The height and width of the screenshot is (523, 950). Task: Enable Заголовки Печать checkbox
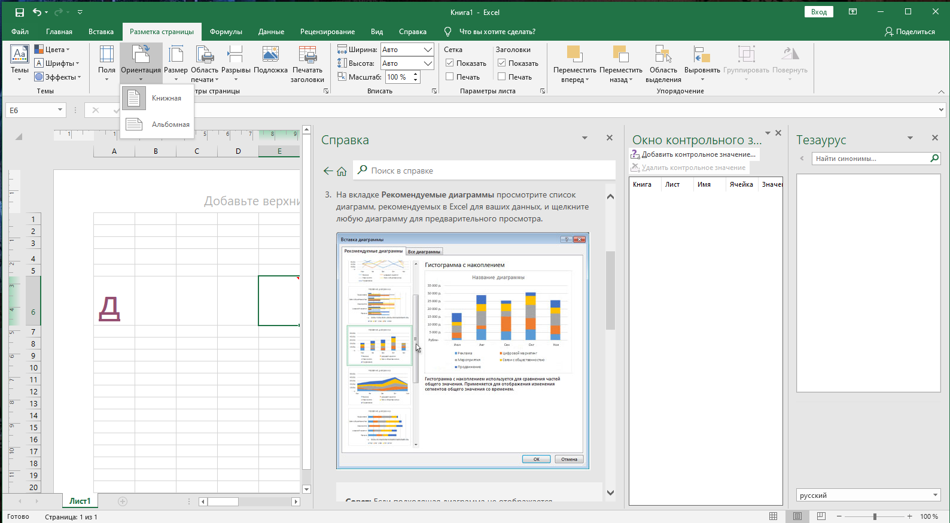click(x=502, y=77)
